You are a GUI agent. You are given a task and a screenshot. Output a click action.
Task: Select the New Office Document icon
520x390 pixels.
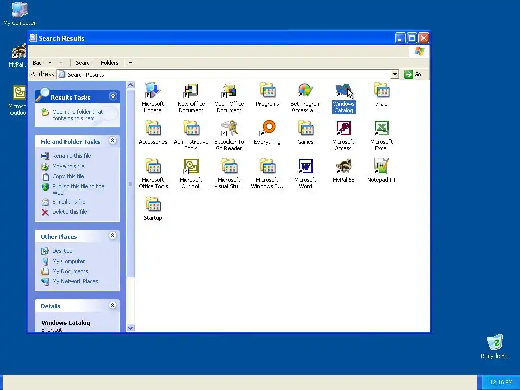(x=191, y=90)
